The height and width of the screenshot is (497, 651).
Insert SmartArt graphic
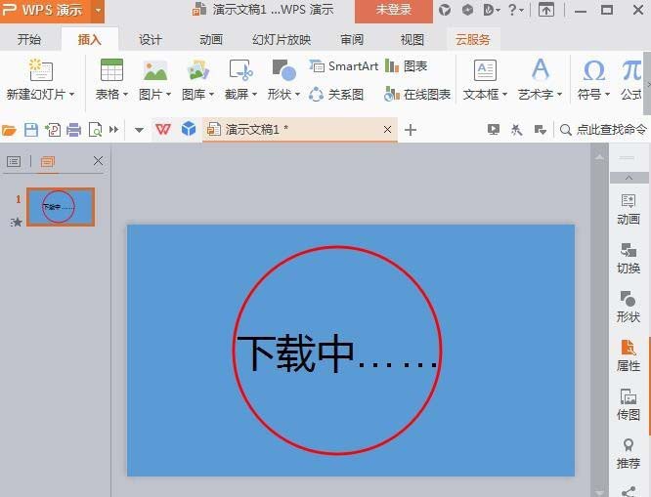pyautogui.click(x=344, y=66)
